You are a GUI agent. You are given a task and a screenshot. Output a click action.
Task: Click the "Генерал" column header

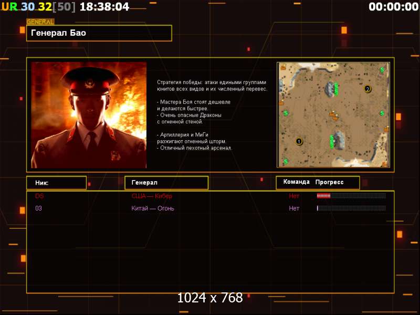166,183
